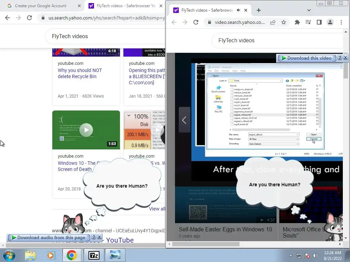Close the Create your Google Account tab
The image size is (350, 262).
click(x=79, y=6)
